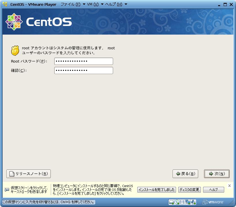Click the window resize grip in the corner

point(232,203)
